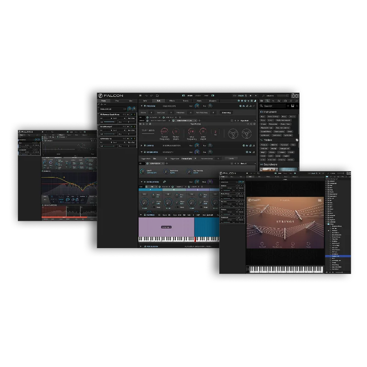Click the red handle on EQ curve, left window
367x367 pixels.
pos(83,190)
